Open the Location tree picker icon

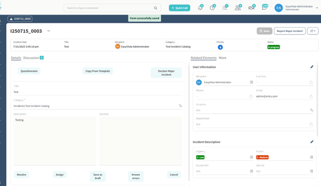311,110
